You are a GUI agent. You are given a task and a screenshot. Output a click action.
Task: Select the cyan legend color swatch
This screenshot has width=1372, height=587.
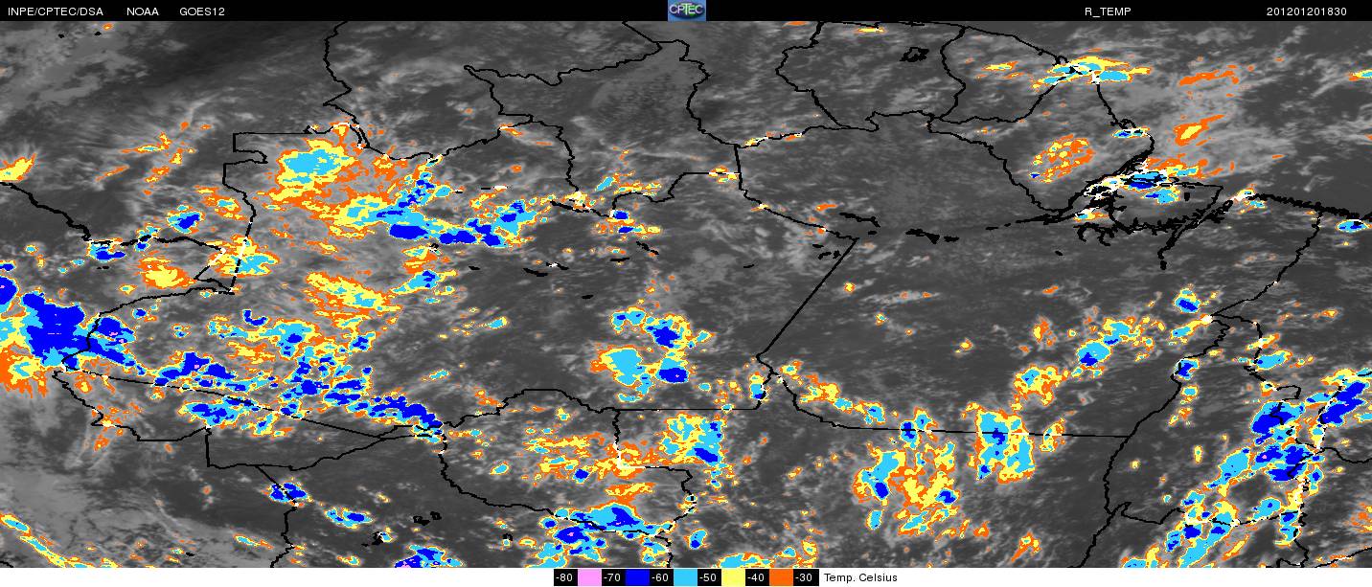point(685,577)
